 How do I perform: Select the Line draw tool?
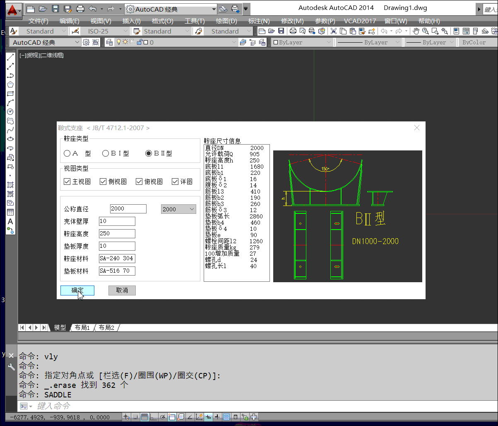click(x=10, y=57)
